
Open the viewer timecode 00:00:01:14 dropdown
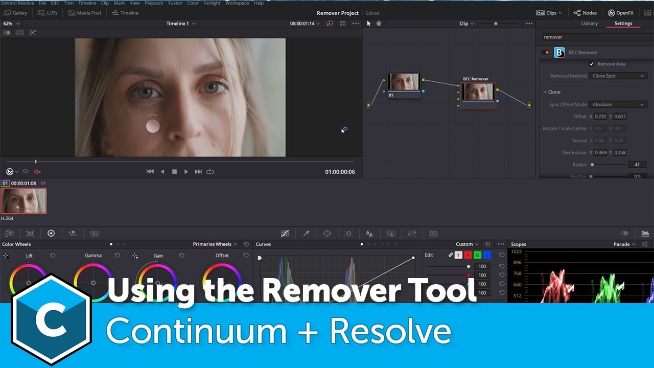point(305,24)
